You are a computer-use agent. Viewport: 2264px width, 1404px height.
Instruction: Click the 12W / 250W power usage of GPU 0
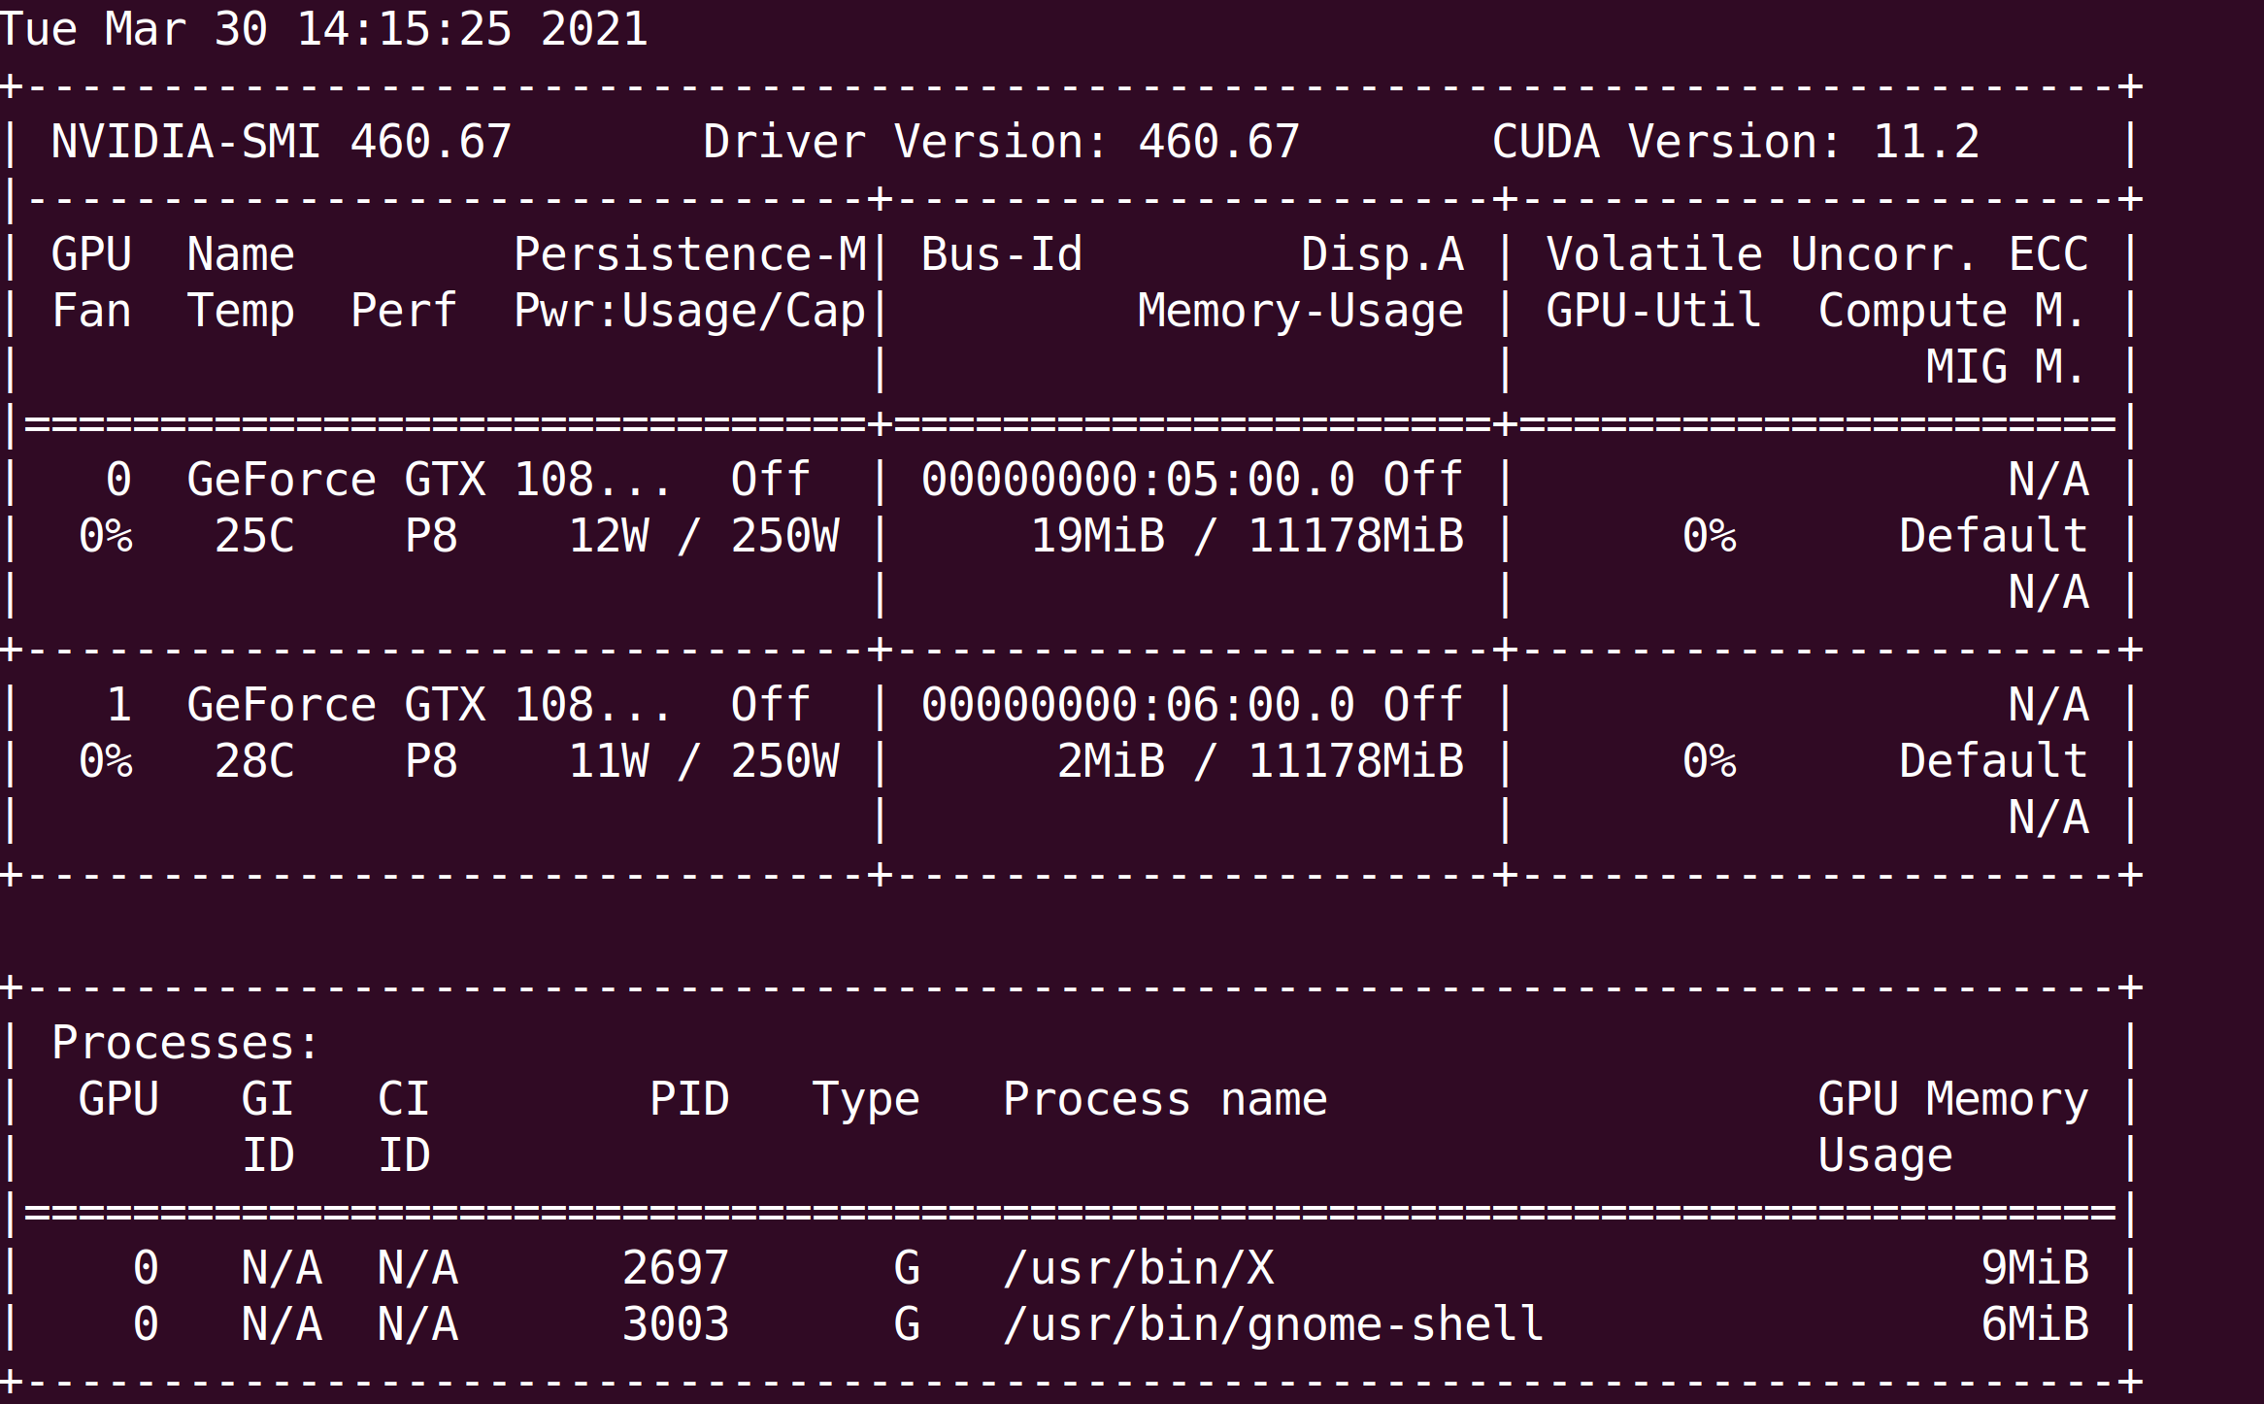point(704,535)
